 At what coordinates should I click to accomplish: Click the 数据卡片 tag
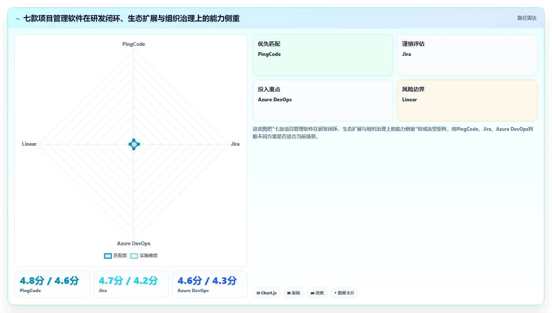(344, 293)
